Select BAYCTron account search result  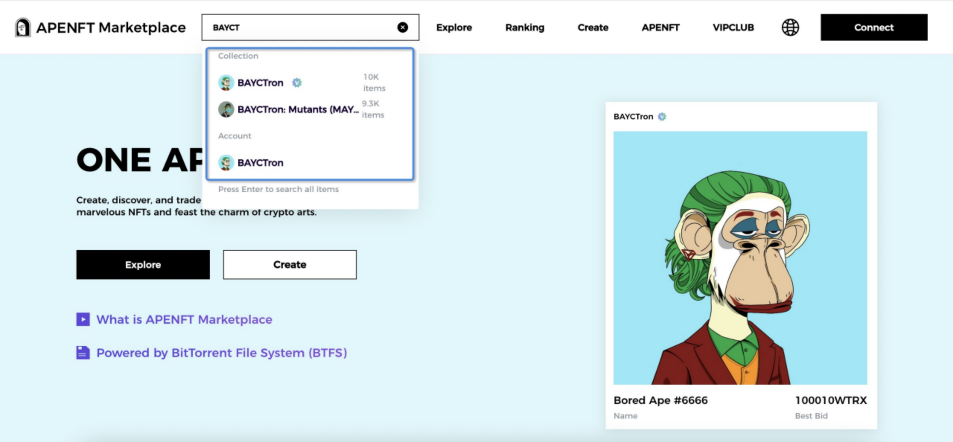310,163
